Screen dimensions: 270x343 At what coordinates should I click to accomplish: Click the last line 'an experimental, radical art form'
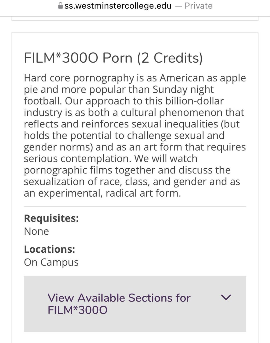coord(102,193)
